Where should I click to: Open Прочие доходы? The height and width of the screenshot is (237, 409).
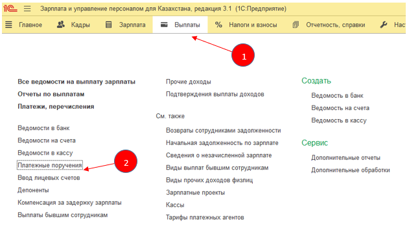click(189, 82)
